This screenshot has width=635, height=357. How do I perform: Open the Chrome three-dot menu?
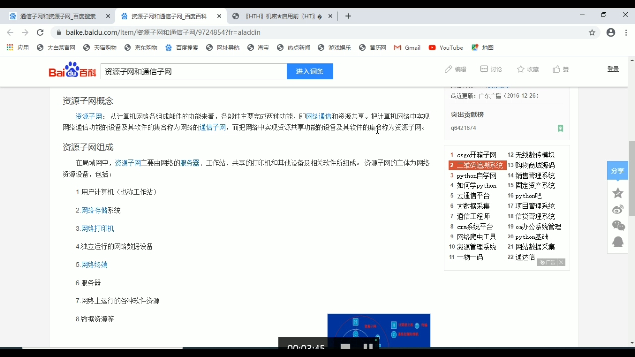pyautogui.click(x=626, y=32)
